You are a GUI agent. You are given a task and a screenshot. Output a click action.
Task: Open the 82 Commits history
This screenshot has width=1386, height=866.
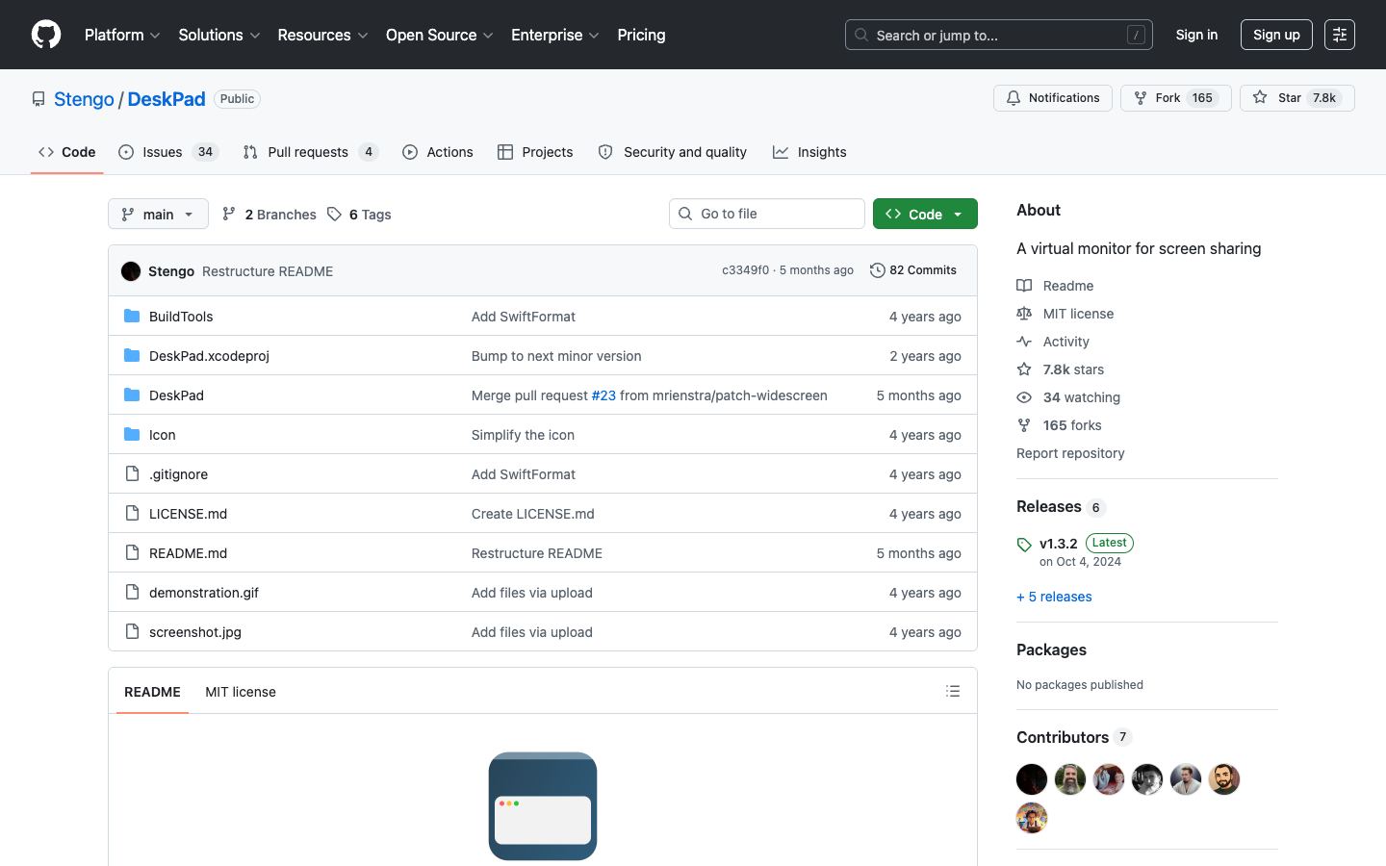913,270
